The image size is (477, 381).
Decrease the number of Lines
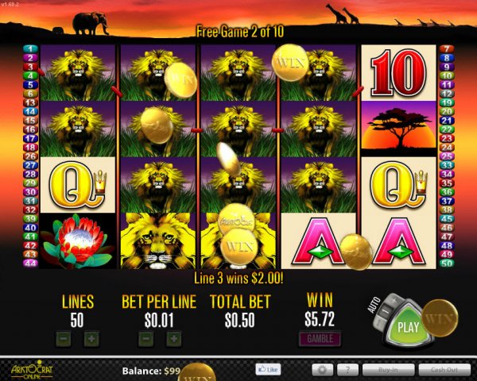(x=64, y=339)
